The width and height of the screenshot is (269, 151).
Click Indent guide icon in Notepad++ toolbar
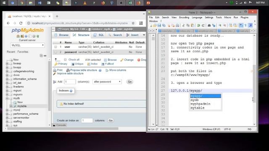[x=251, y=25]
